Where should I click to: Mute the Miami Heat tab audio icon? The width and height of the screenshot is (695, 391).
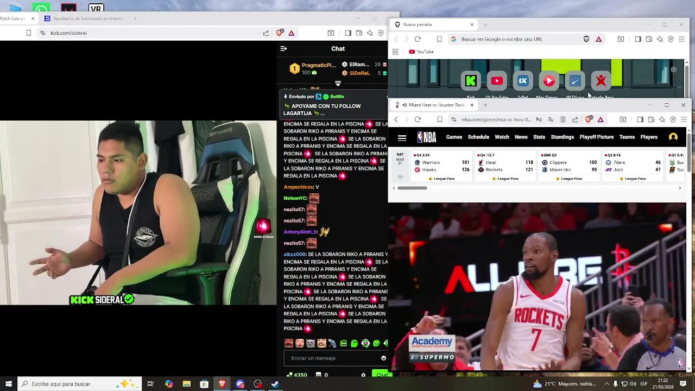(405, 105)
